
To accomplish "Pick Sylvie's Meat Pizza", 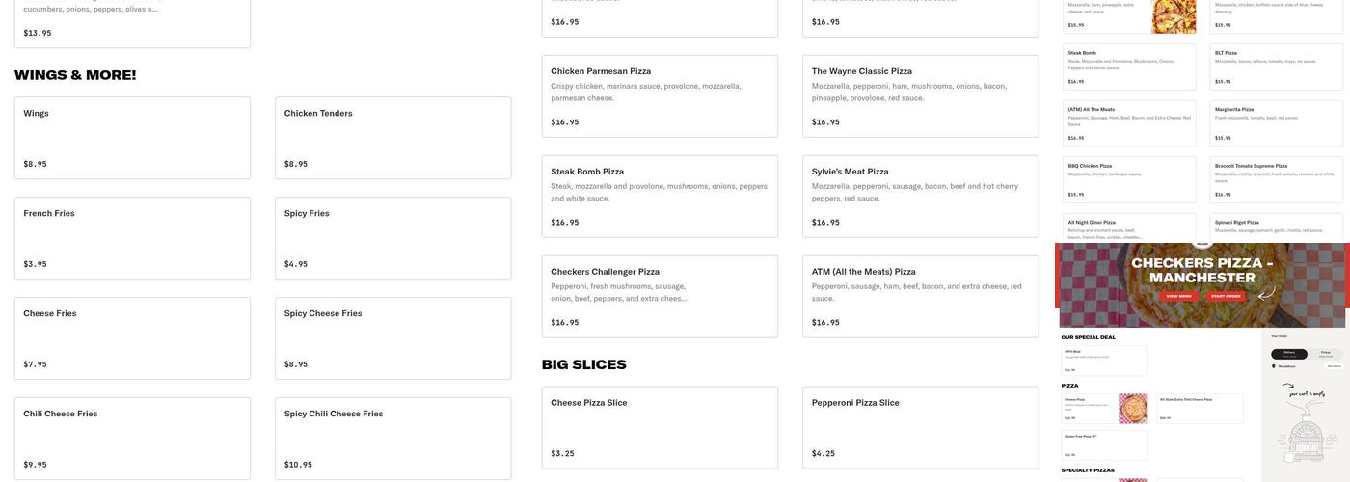I will pos(920,197).
